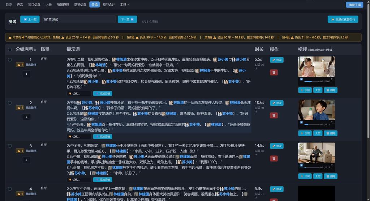Generate video for storyboard 3 (生成)
Viewport: 370px width, 201px height.
pyautogui.click(x=305, y=176)
